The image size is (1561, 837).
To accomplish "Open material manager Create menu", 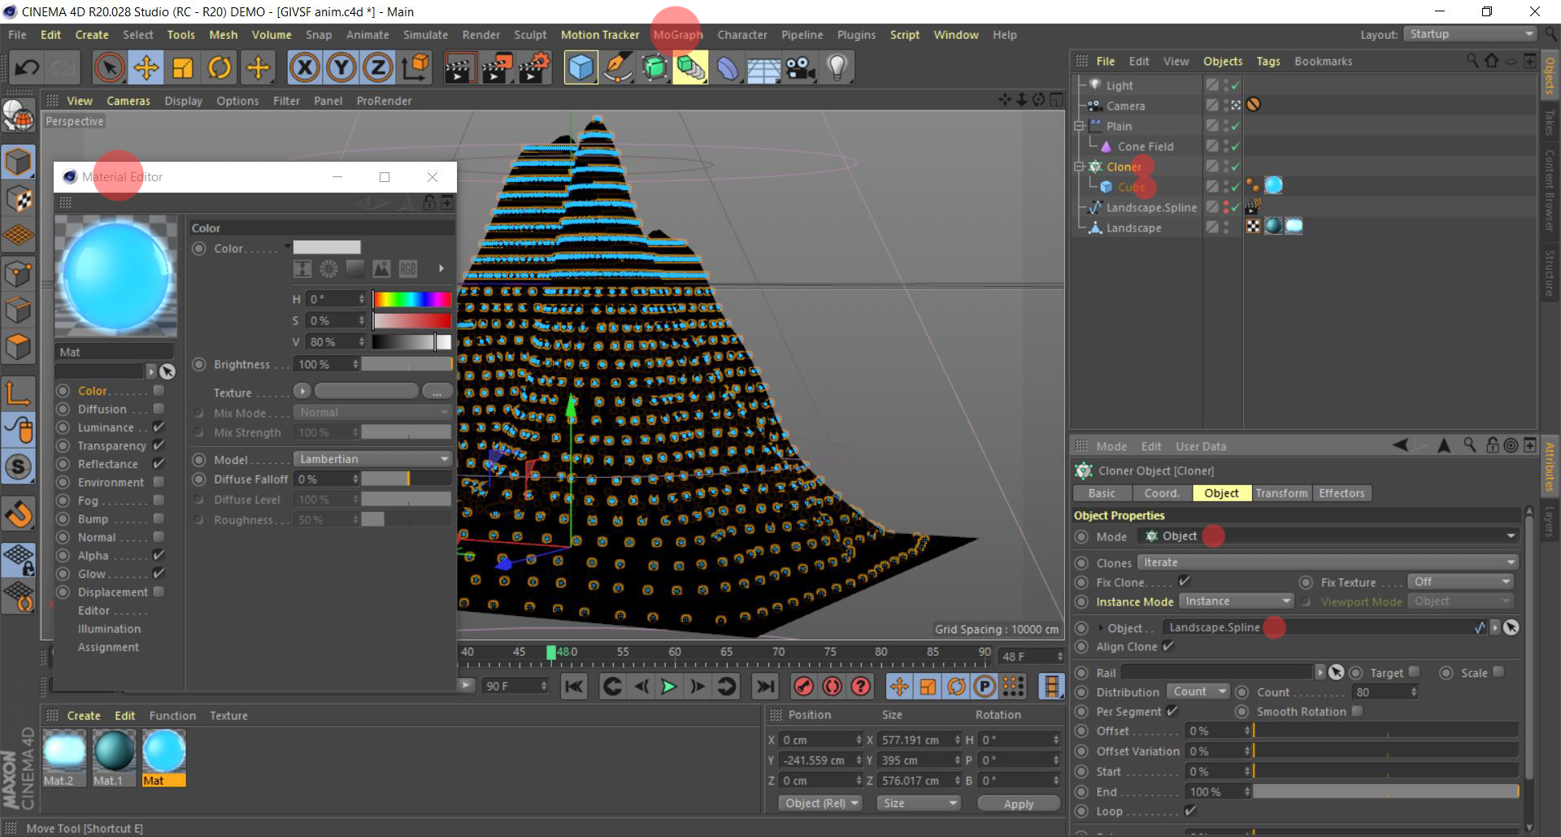I will coord(84,715).
